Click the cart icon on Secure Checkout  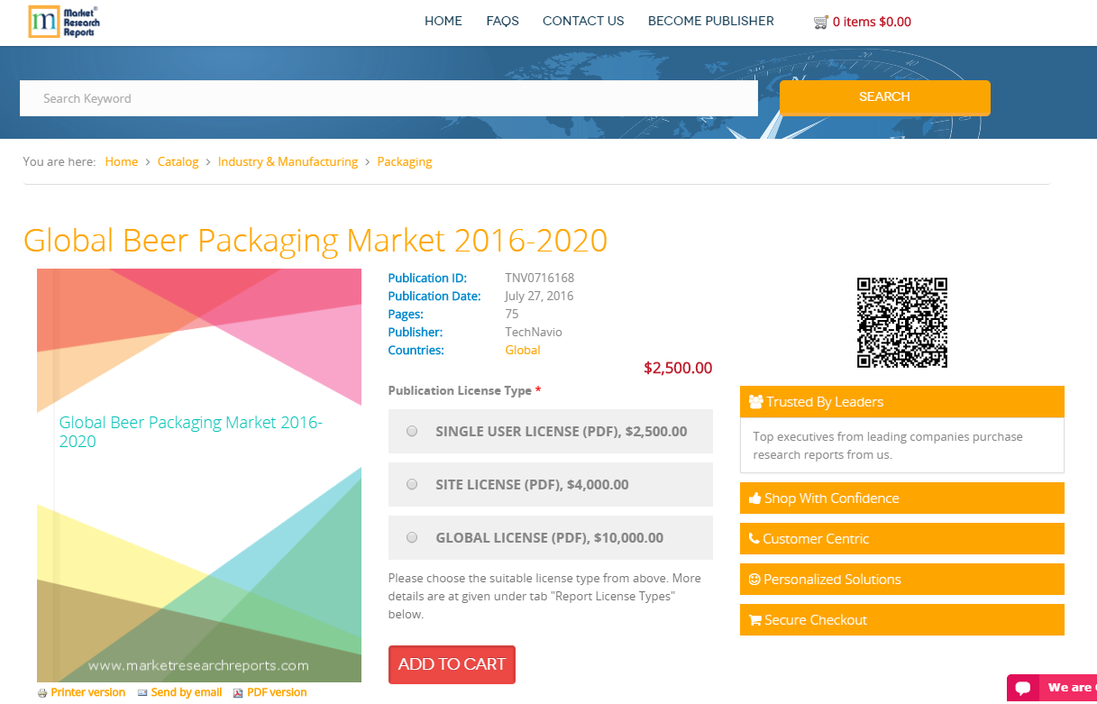pyautogui.click(x=755, y=619)
